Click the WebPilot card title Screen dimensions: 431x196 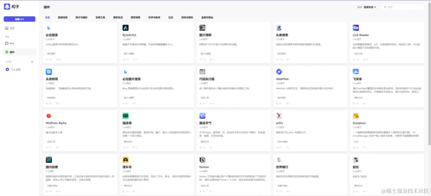(282, 79)
